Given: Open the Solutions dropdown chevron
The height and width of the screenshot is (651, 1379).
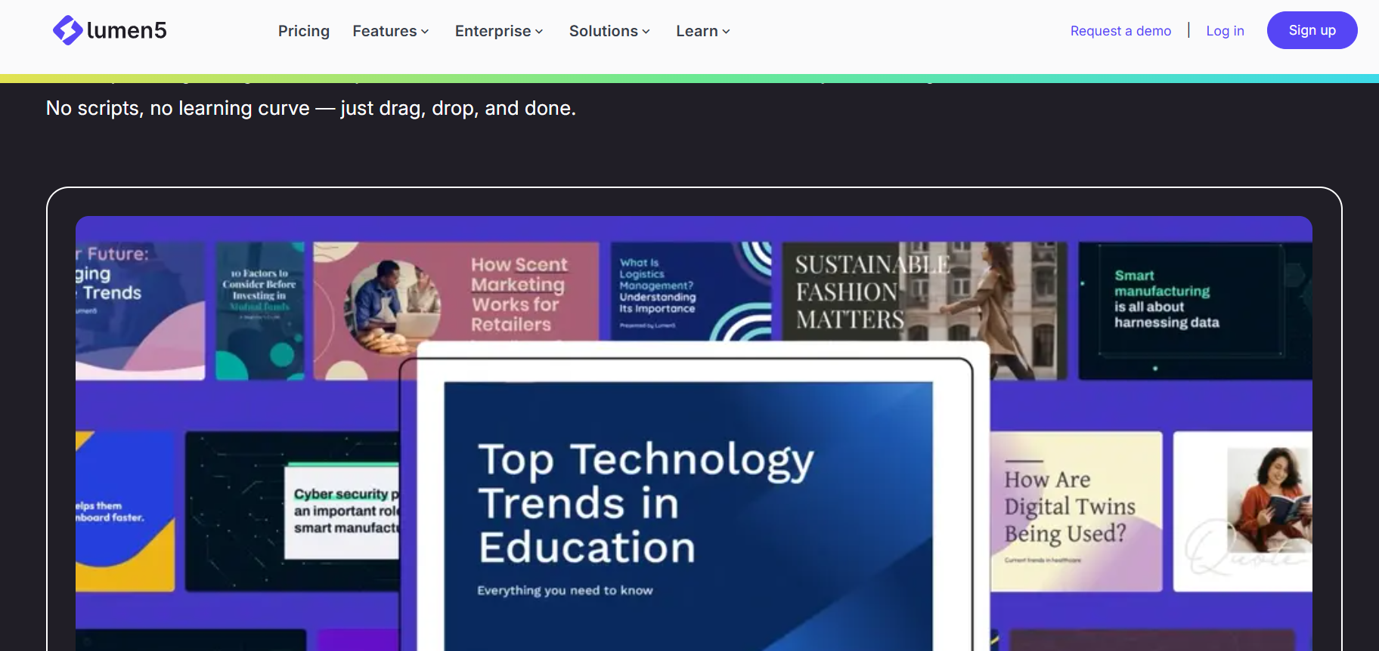Looking at the screenshot, I should [646, 32].
